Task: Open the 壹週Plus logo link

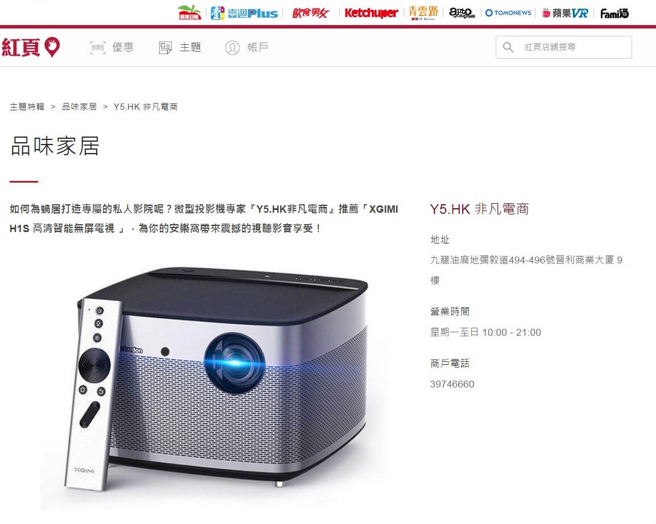Action: (x=244, y=14)
